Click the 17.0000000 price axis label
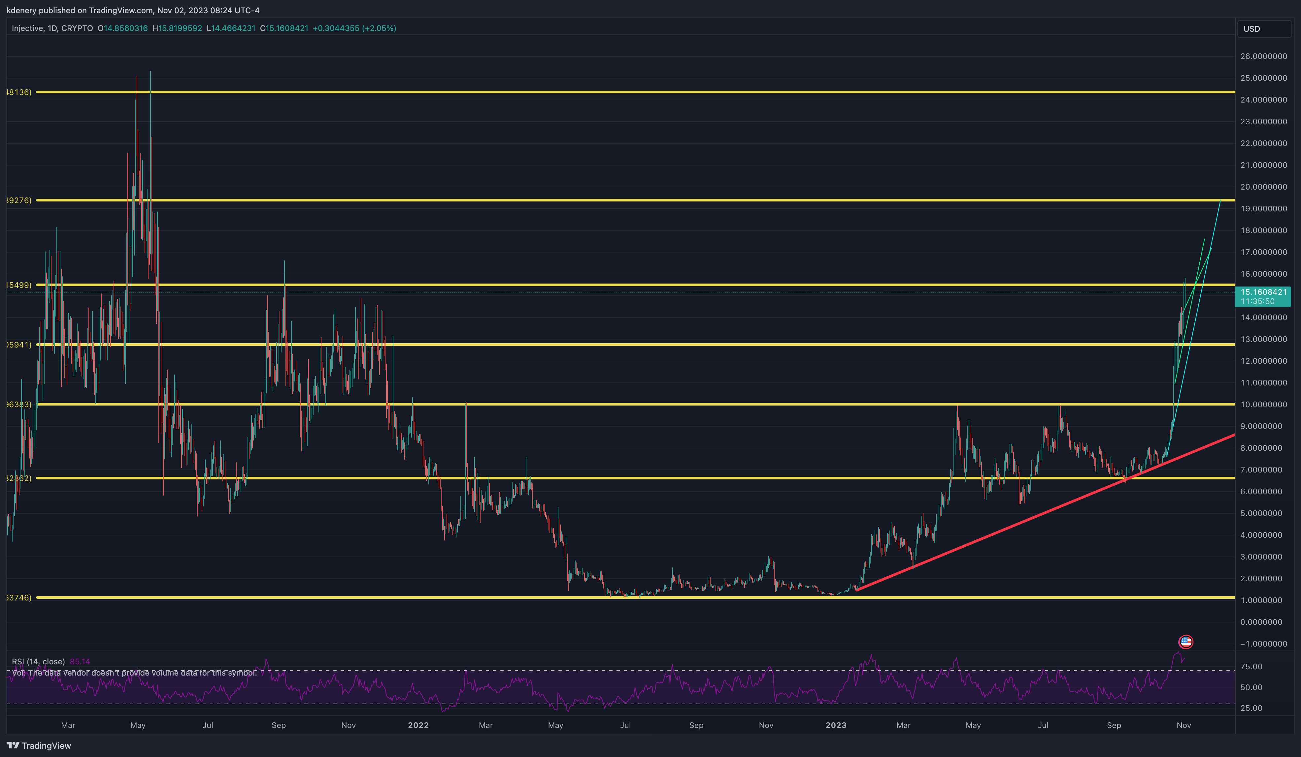This screenshot has width=1301, height=757. point(1263,252)
